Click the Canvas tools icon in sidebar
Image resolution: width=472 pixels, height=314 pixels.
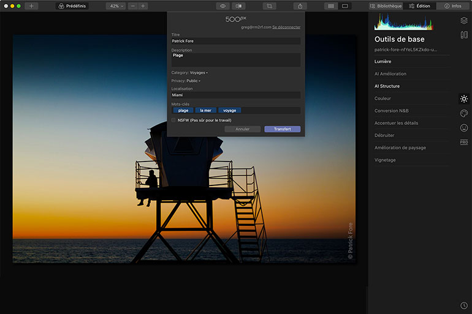(x=464, y=35)
